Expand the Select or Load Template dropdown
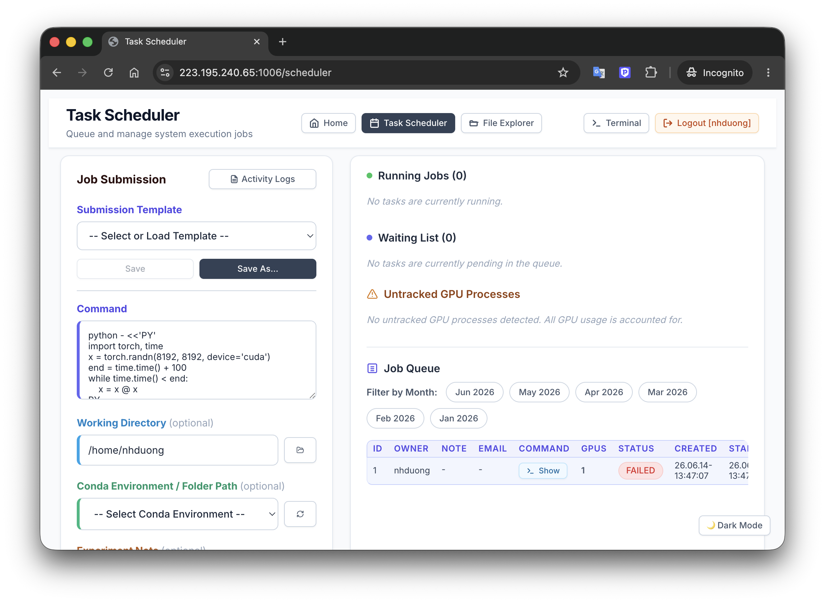This screenshot has height=603, width=825. pos(196,236)
